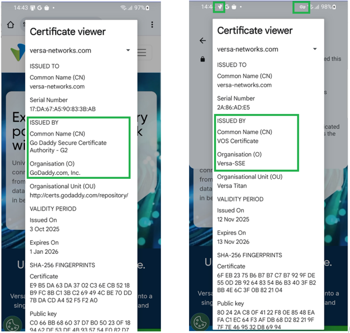Expand the certificate dropdown arrow in right viewer
The height and width of the screenshot is (333, 350).
(x=315, y=49)
